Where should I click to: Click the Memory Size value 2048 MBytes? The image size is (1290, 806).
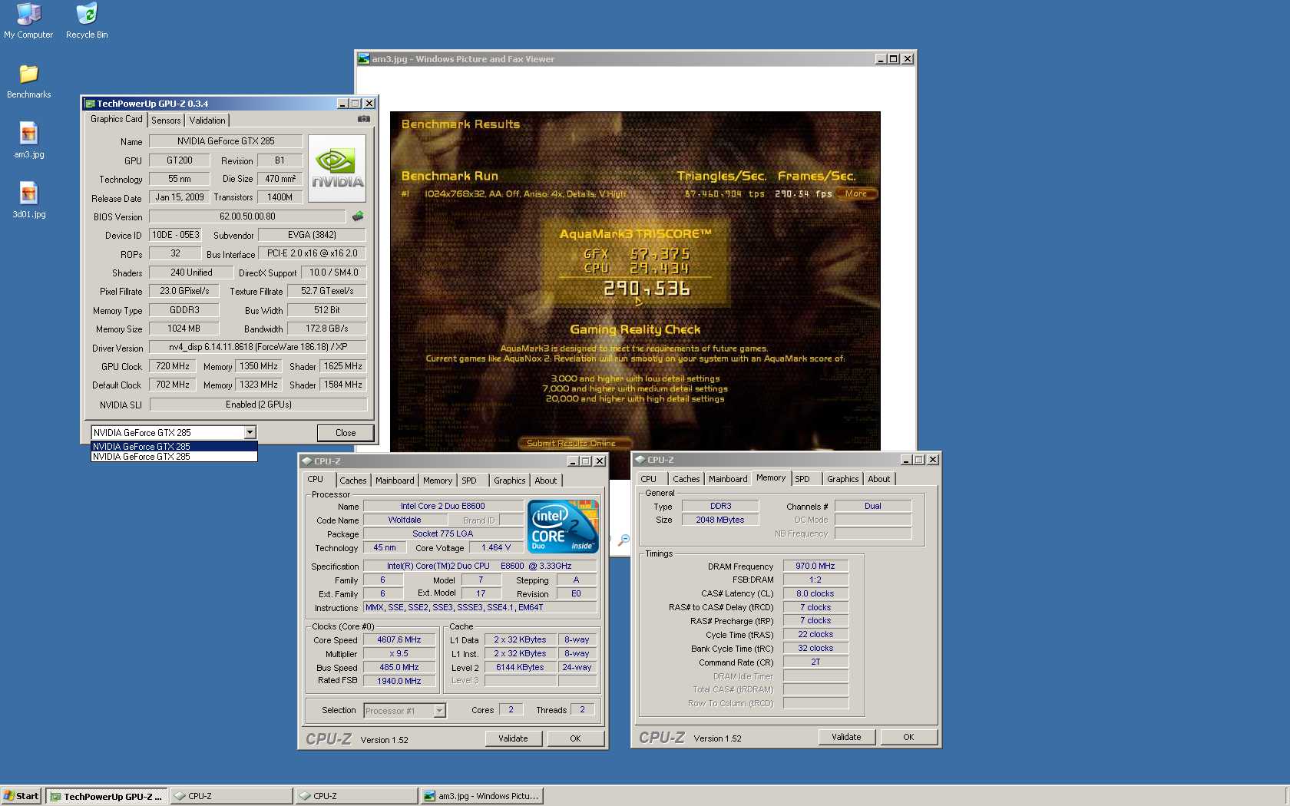click(720, 520)
